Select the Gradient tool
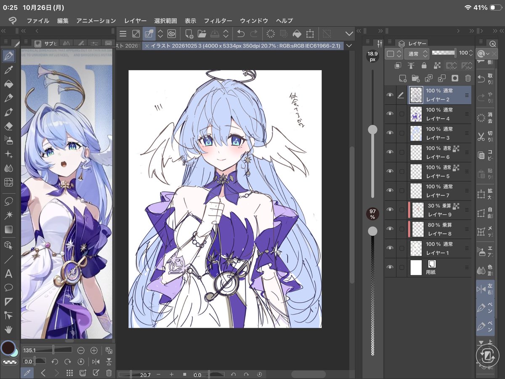Image resolution: width=505 pixels, height=379 pixels. click(8, 230)
